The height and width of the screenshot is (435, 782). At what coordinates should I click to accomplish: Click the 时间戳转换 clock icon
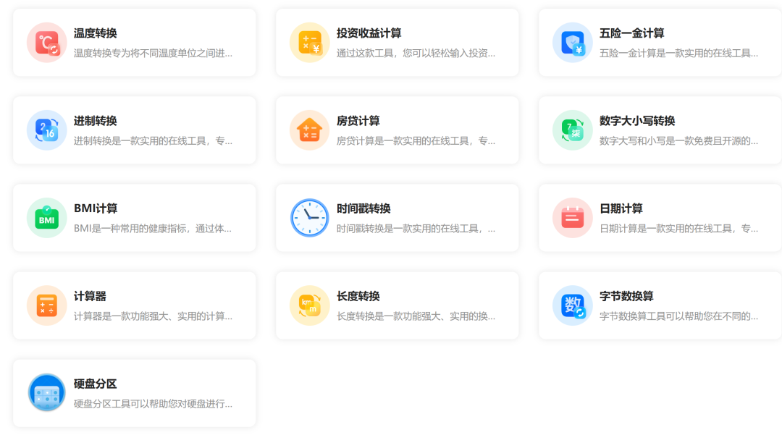click(309, 217)
